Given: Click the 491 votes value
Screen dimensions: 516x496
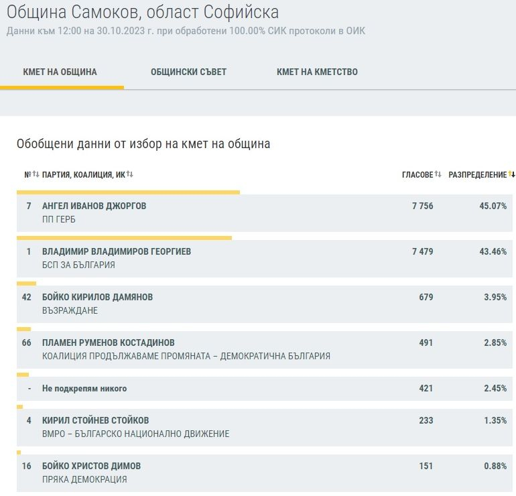Looking at the screenshot, I should tap(426, 343).
